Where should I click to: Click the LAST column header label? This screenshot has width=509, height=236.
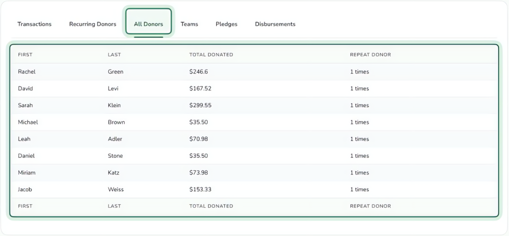coord(114,55)
